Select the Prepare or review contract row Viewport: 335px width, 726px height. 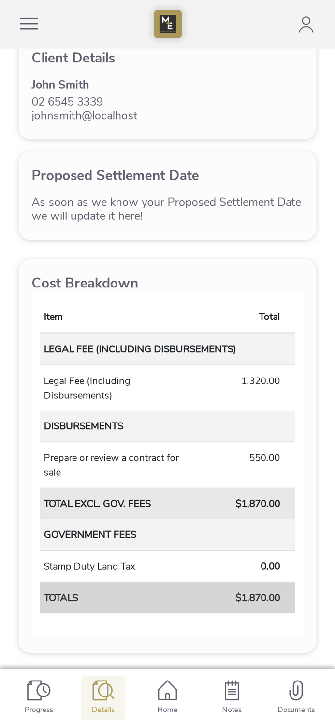[x=167, y=465]
